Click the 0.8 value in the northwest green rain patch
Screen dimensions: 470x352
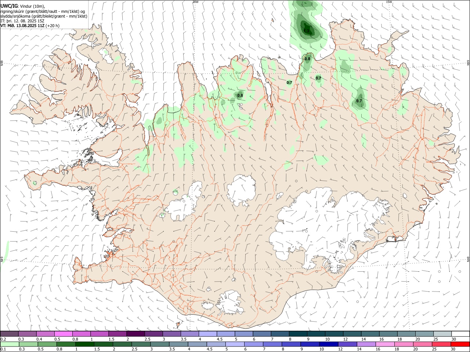point(240,95)
